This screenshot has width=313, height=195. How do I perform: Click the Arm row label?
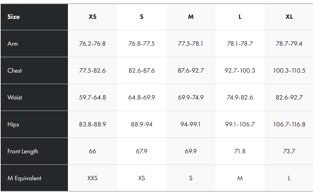click(13, 44)
